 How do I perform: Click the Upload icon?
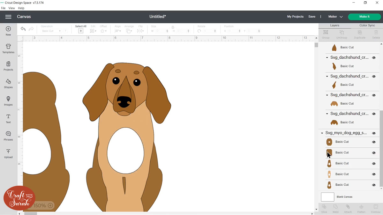point(8,153)
